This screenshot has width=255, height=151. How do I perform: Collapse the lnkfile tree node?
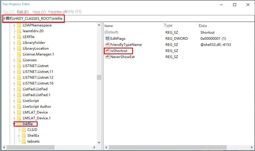pyautogui.click(x=14, y=124)
